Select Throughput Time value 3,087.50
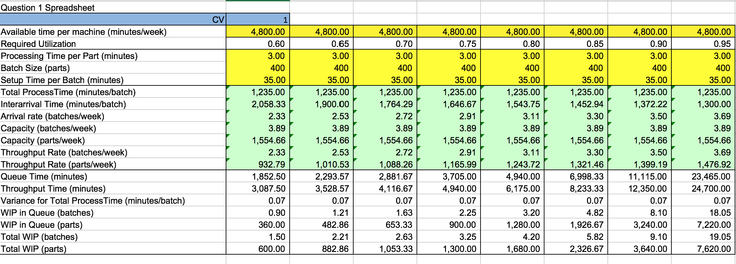This screenshot has width=736, height=264. click(269, 189)
